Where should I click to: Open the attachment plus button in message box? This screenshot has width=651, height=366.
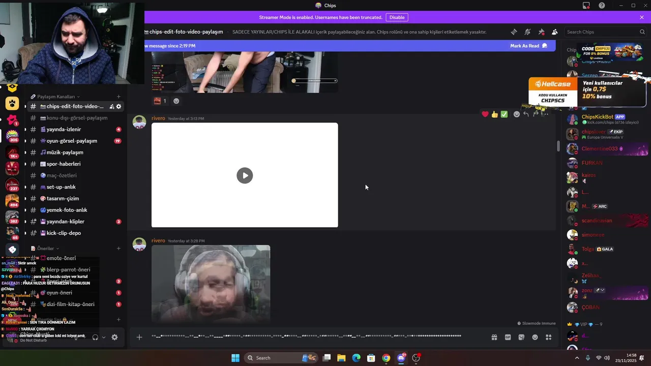point(139,337)
